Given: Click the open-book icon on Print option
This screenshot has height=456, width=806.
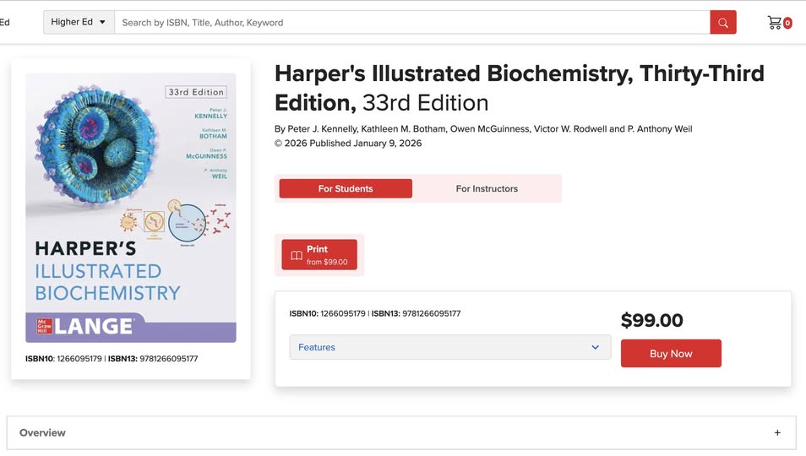Looking at the screenshot, I should [297, 255].
